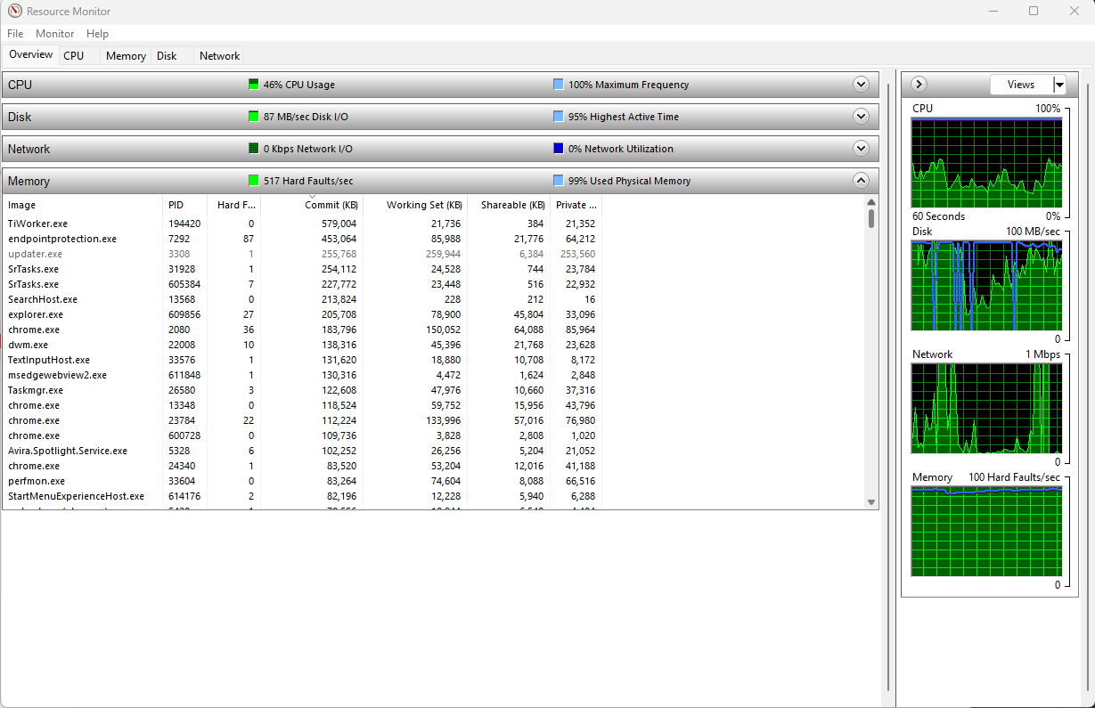The height and width of the screenshot is (708, 1095).
Task: Sort by the Hard Faults column header
Action: [233, 205]
